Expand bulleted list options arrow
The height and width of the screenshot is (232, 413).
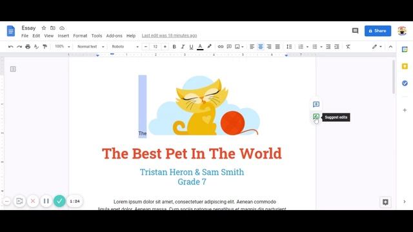tap(321, 47)
